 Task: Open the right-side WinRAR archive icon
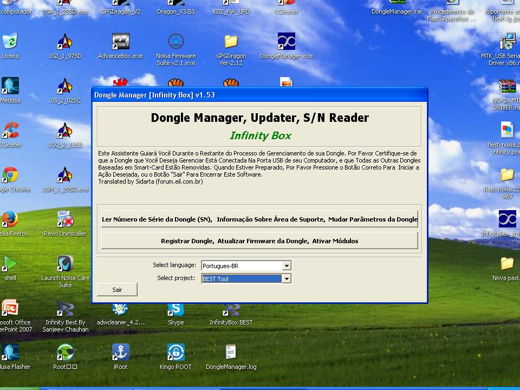point(508,86)
